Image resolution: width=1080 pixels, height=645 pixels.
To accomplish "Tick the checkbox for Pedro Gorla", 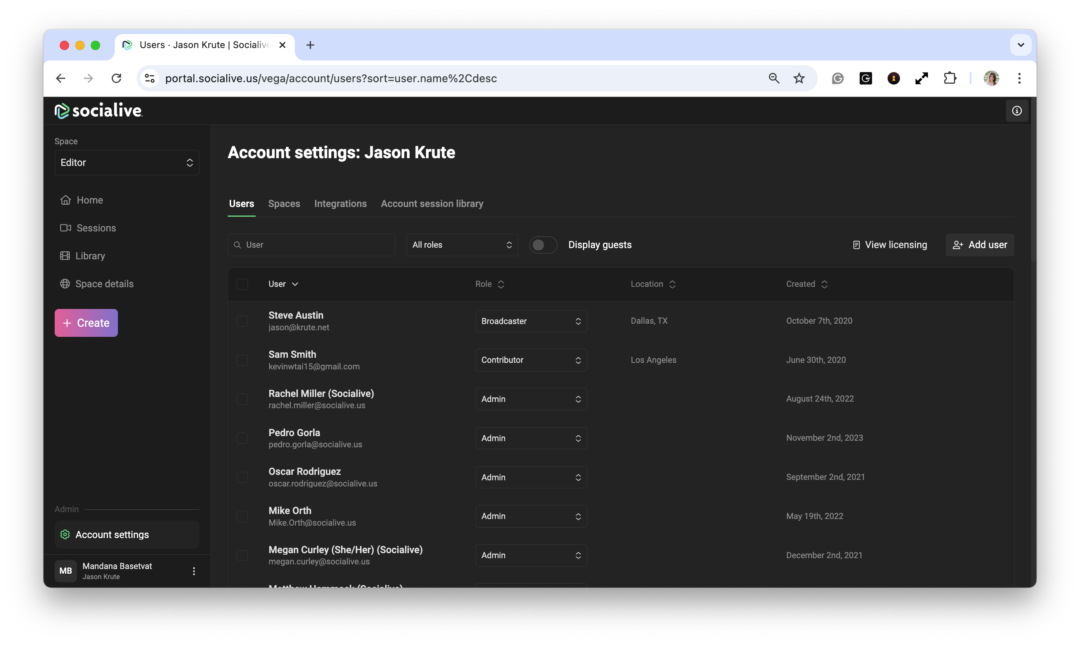I will tap(242, 438).
